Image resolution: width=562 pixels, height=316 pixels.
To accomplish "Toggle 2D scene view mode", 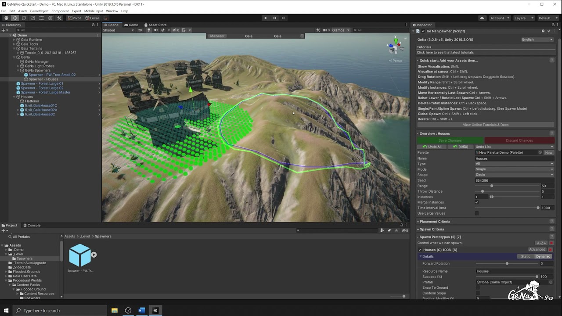I will [x=140, y=30].
